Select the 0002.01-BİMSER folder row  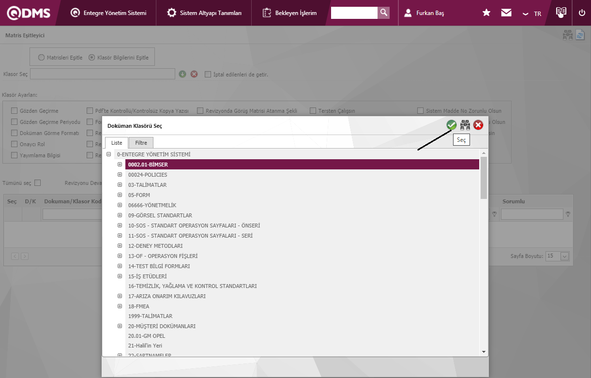pyautogui.click(x=302, y=165)
